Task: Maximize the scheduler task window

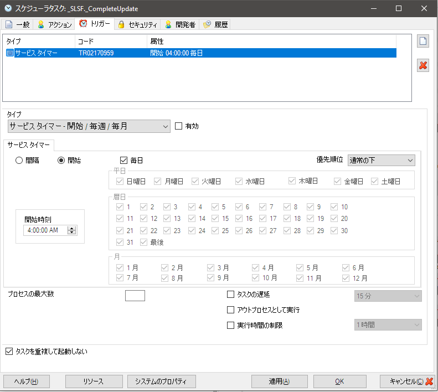Action: [399, 8]
